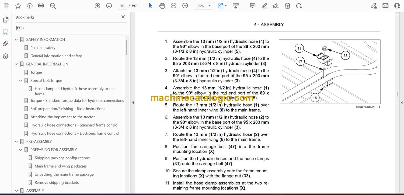Screen dimensions: 404x195
Task: Click the bookmarks panel vertical scrollbar
Action: (x=127, y=47)
